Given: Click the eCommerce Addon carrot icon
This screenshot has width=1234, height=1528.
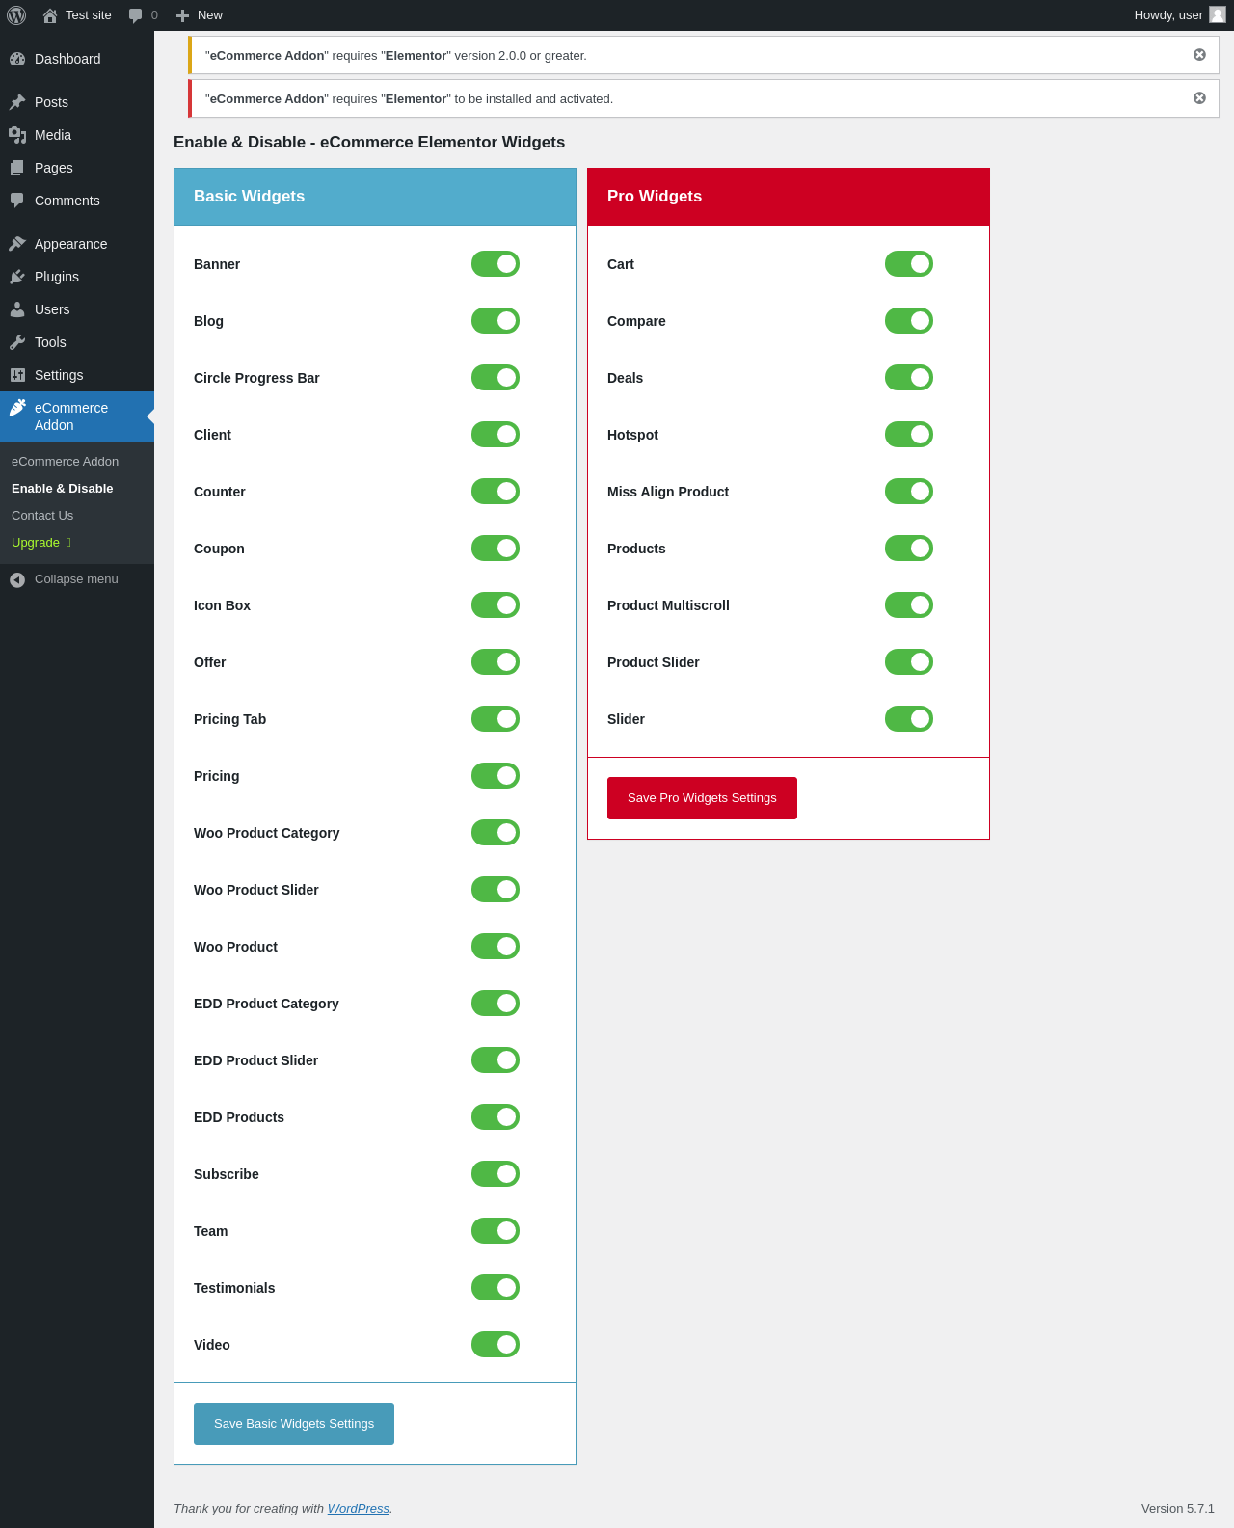Looking at the screenshot, I should pos(17,408).
